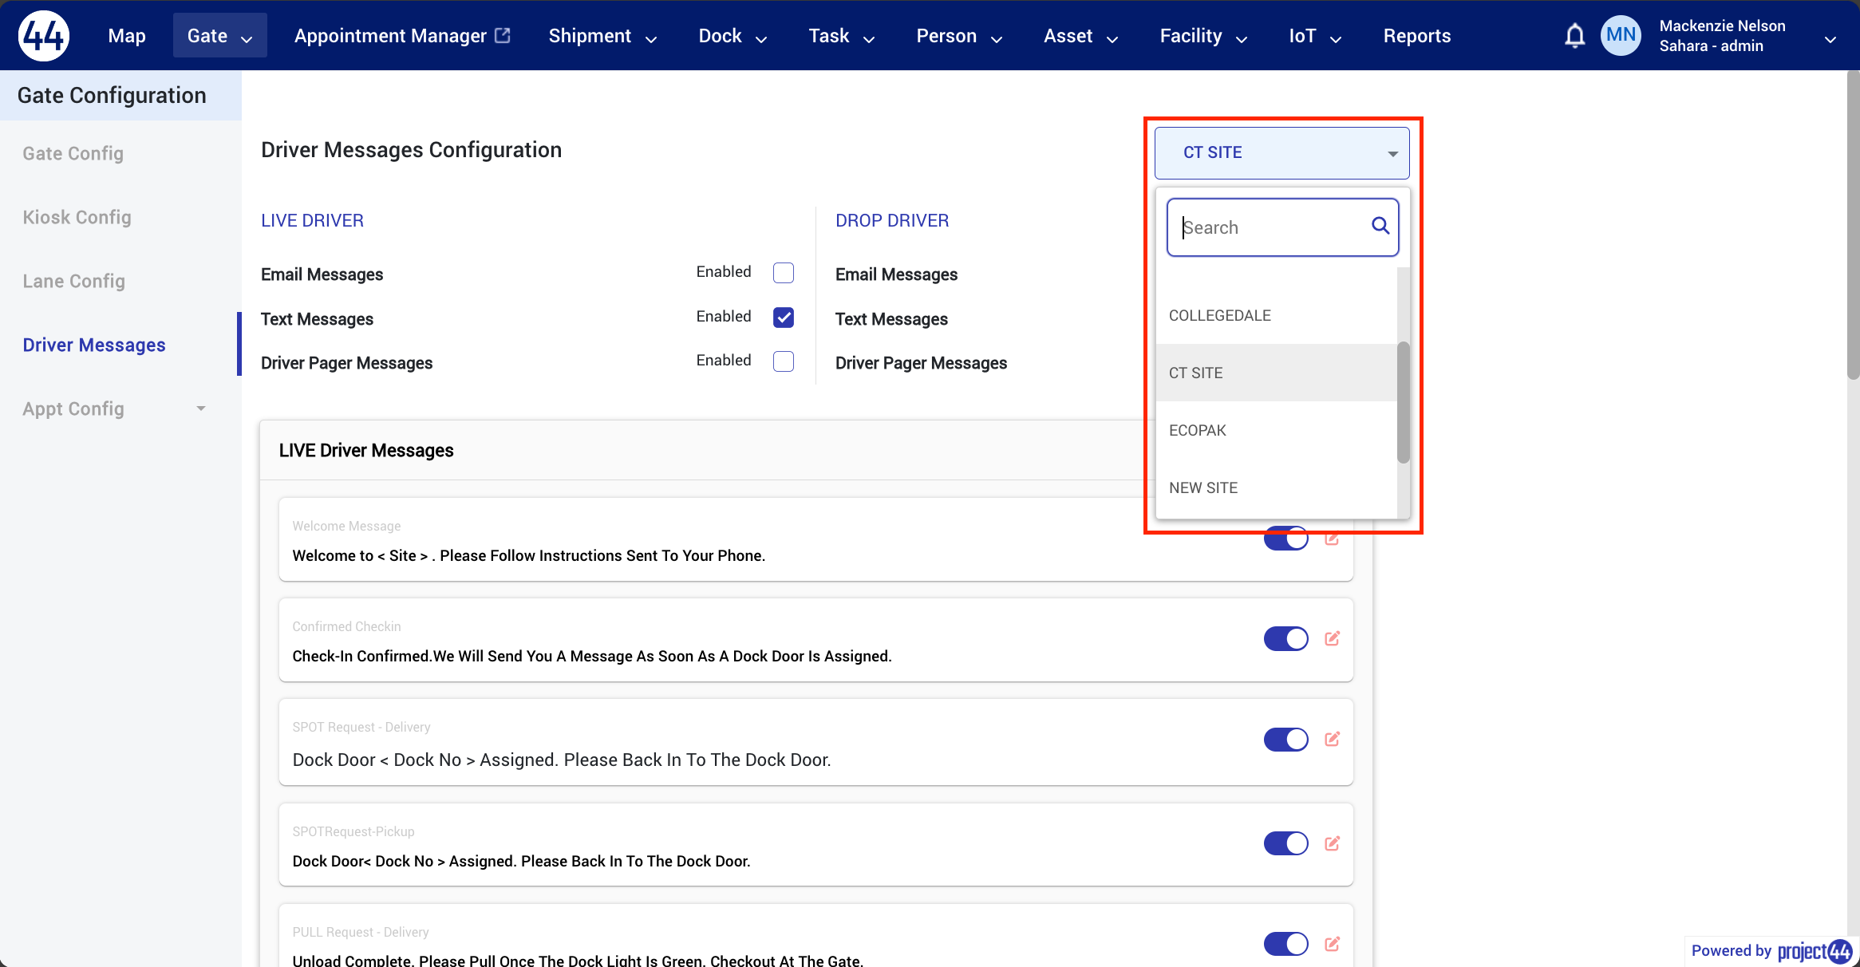The image size is (1860, 967).
Task: Toggle off the Welcome Message switch
Action: tap(1285, 539)
